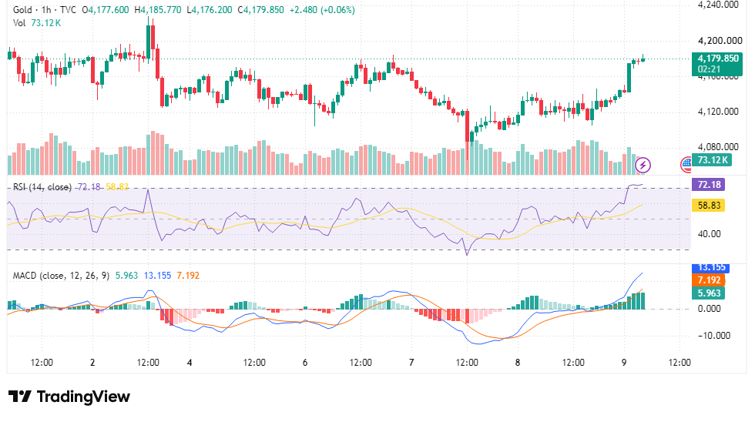Click the blue 13.155 value in MACD legend
This screenshot has height=442, width=755.
157,276
